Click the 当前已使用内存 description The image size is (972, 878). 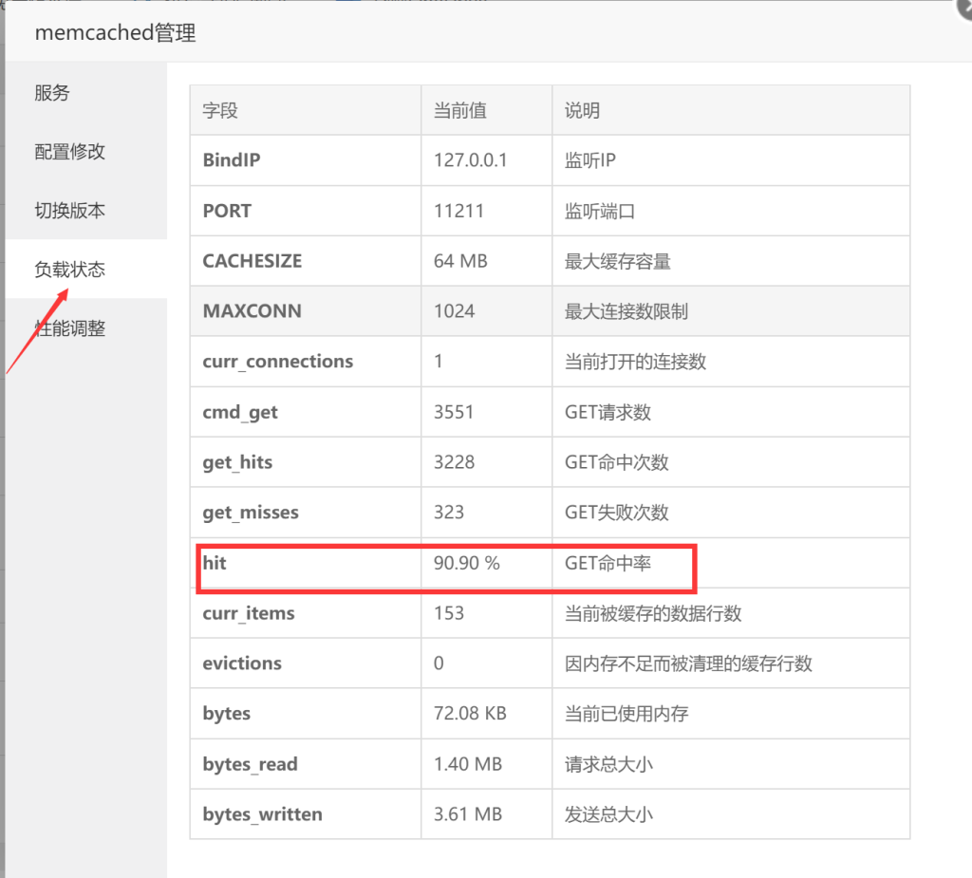coord(626,713)
